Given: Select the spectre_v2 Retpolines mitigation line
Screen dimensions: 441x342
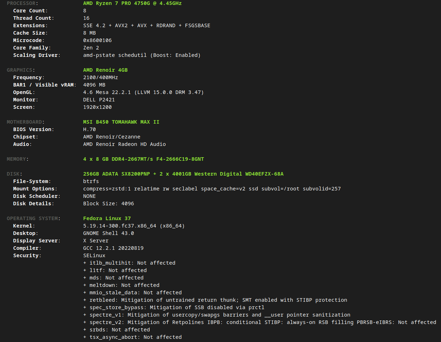Looking at the screenshot, I should [260, 322].
